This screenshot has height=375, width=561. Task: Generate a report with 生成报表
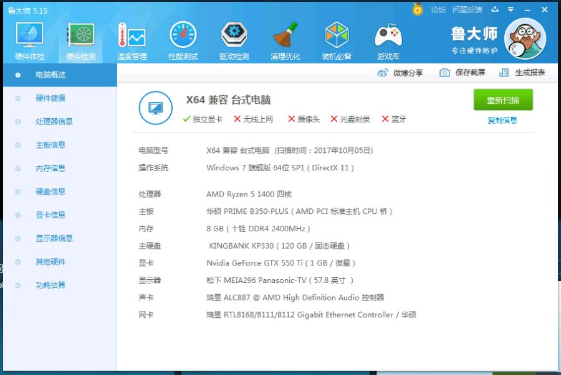522,73
